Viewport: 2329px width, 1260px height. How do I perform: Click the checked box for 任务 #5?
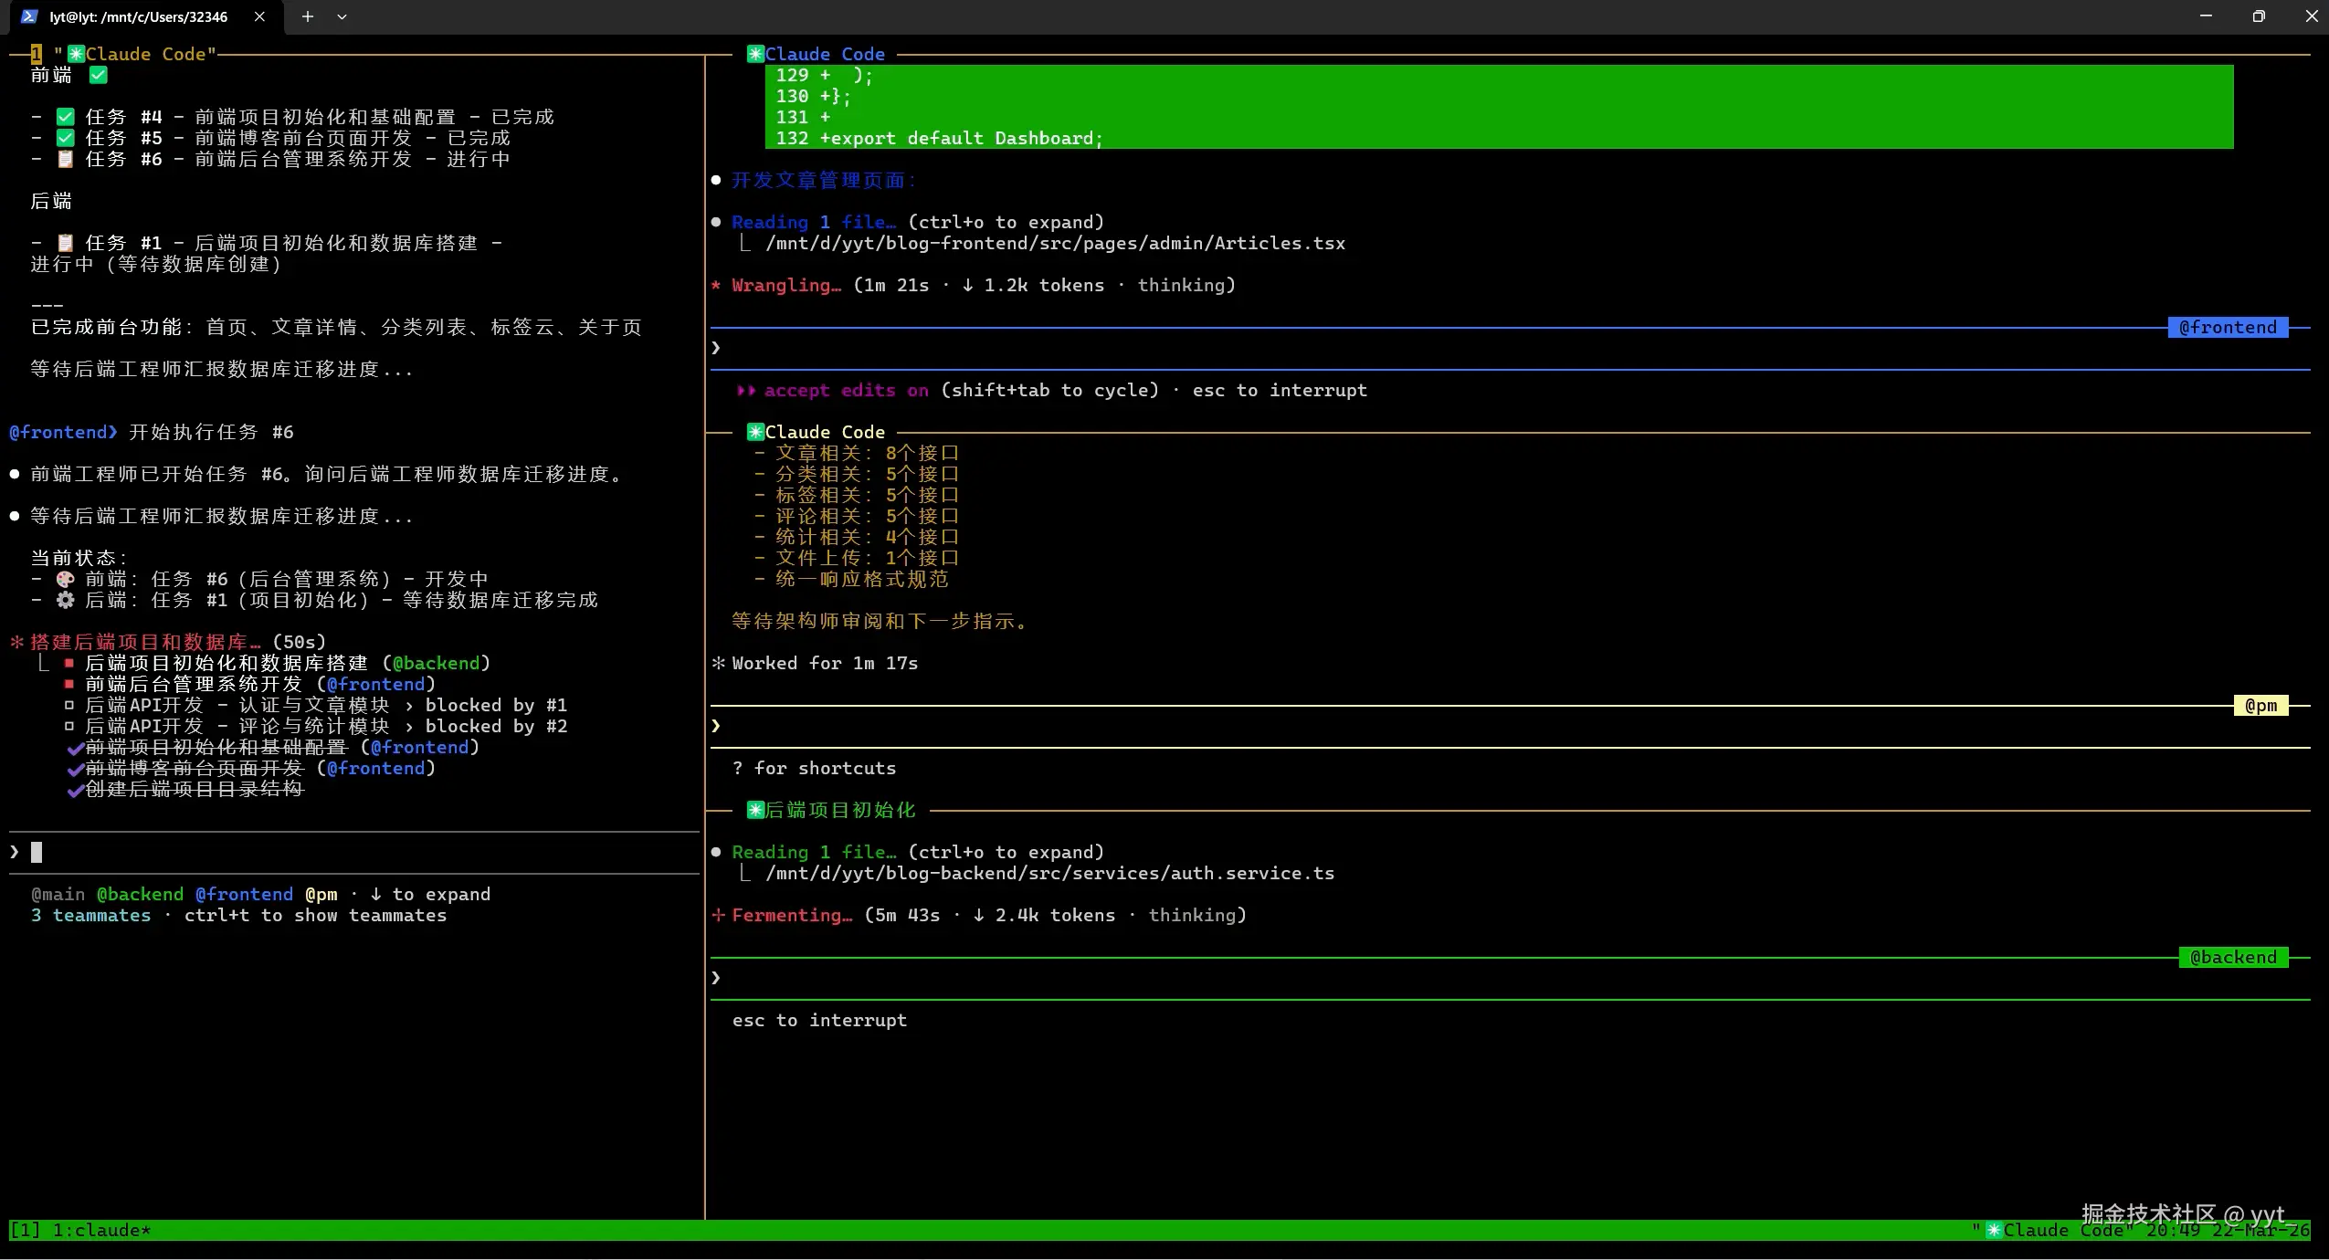click(x=65, y=138)
